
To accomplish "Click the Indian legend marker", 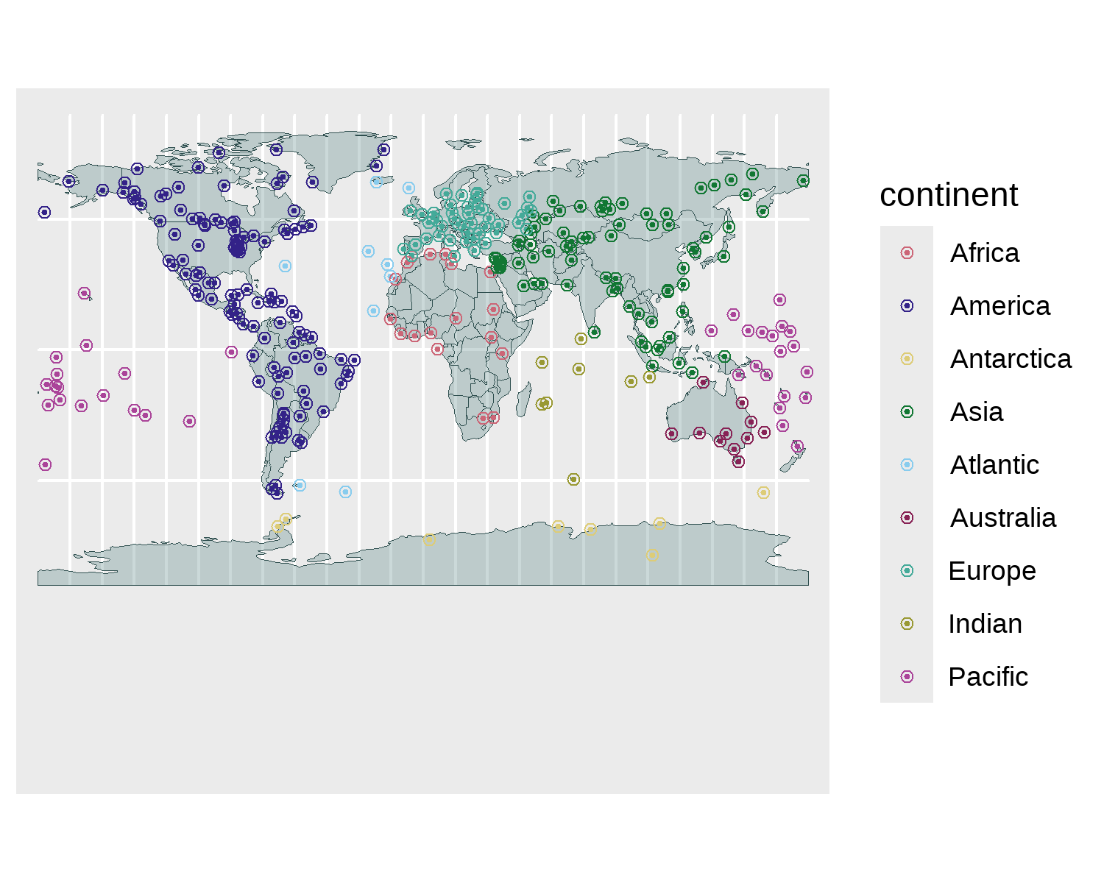I will tap(907, 624).
